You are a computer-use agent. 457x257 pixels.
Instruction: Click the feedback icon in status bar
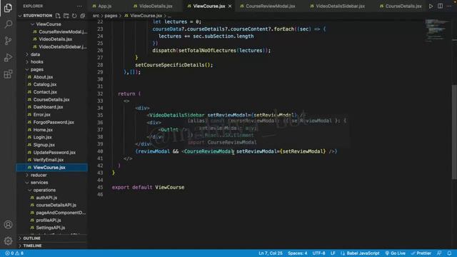coord(439,253)
